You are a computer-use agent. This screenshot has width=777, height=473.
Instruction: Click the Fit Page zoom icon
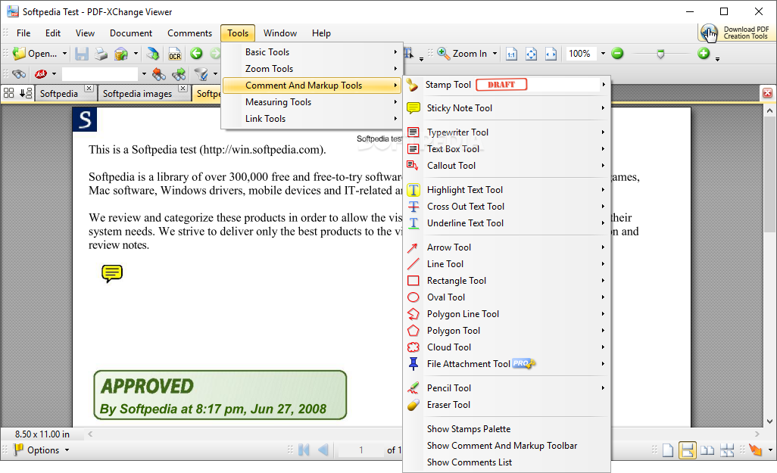pos(531,54)
